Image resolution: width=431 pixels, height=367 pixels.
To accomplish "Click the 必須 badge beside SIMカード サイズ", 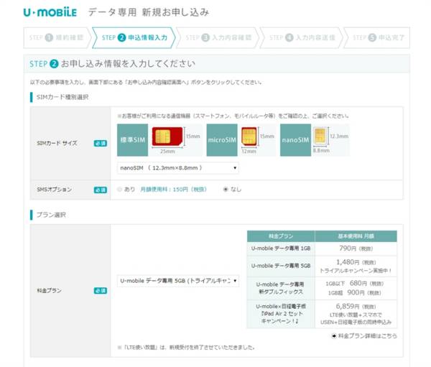I will click(101, 143).
